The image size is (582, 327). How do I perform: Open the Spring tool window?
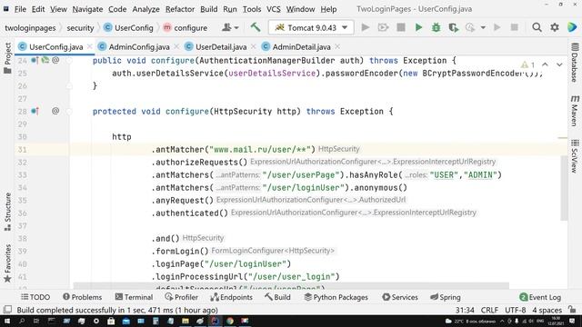445,297
